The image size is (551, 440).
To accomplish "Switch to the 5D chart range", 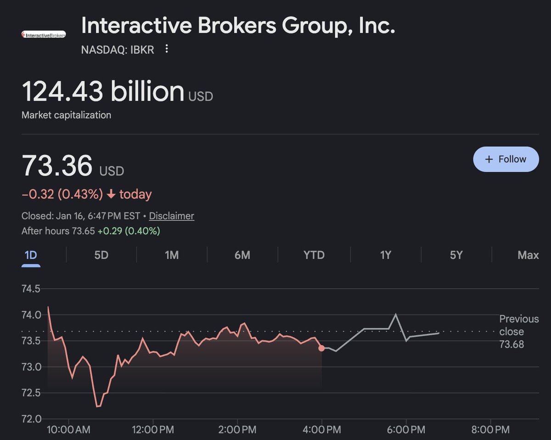I will pos(101,255).
